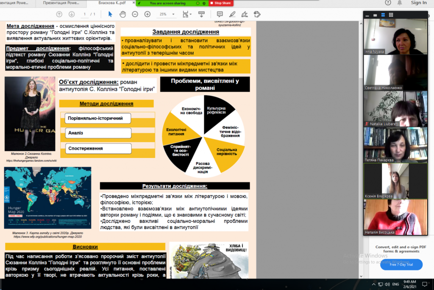Switch to the first Презентация Powe... tab
434x290 pixels.
[x=14, y=3]
